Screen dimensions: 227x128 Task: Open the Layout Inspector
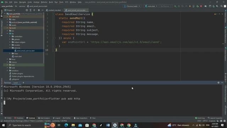pos(215,118)
